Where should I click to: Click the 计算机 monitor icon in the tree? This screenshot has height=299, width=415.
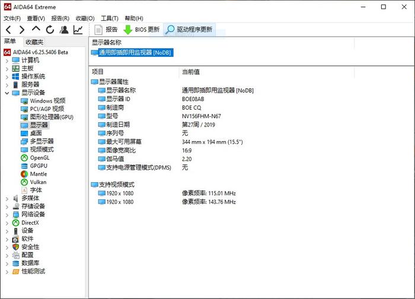15,61
